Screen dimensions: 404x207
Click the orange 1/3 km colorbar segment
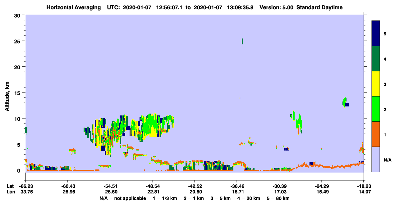point(376,134)
